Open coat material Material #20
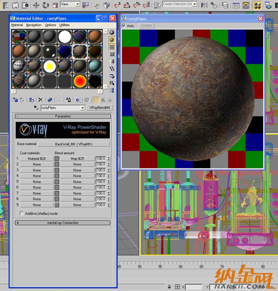The width and height of the screenshot is (278, 291). coord(36,159)
